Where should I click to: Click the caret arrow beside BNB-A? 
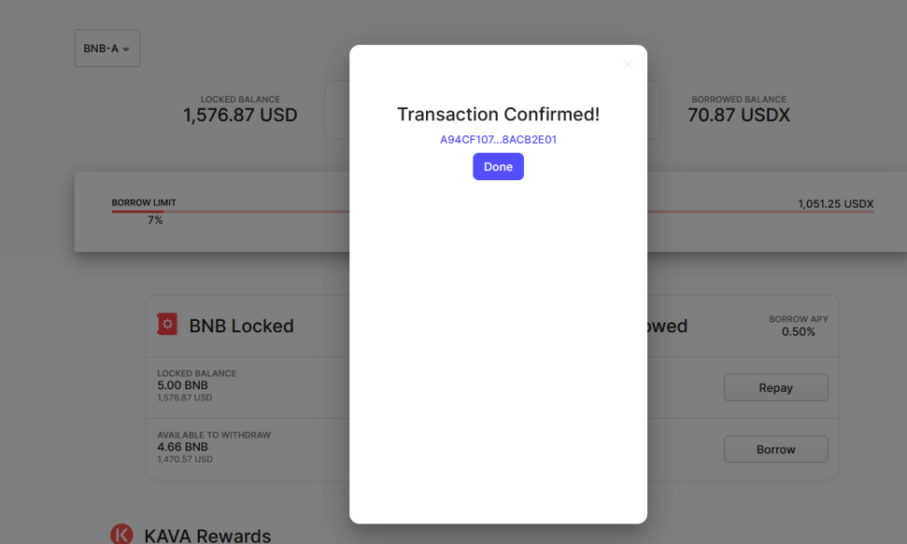126,49
